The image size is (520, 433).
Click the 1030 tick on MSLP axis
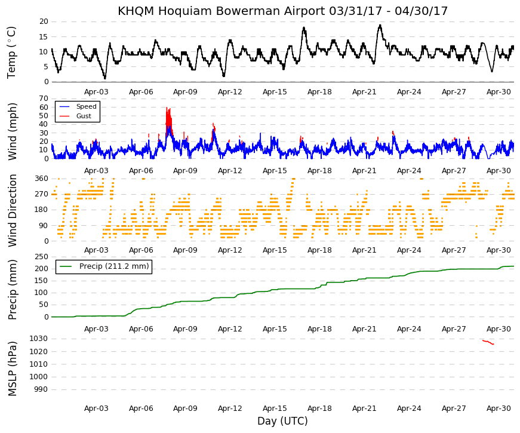click(38, 339)
